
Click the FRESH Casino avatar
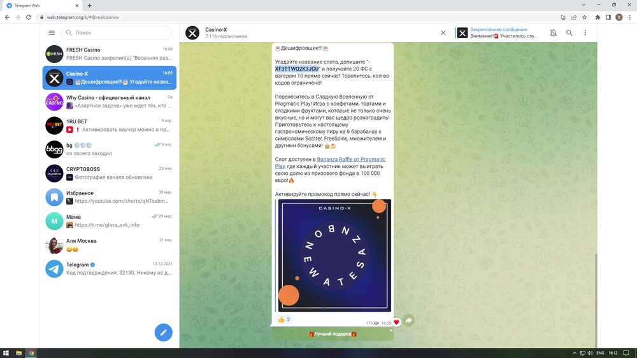pyautogui.click(x=54, y=54)
